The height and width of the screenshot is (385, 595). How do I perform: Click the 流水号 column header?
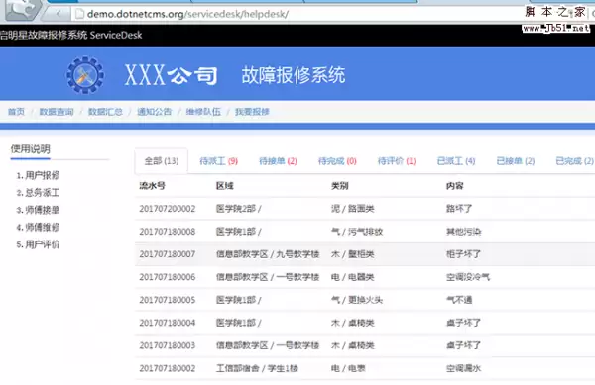(152, 186)
